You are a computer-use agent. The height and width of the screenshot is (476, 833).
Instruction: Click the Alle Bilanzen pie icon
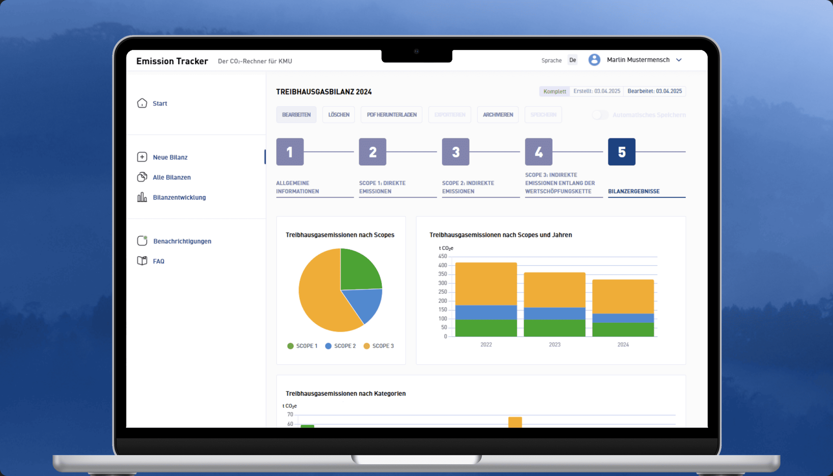(x=142, y=177)
